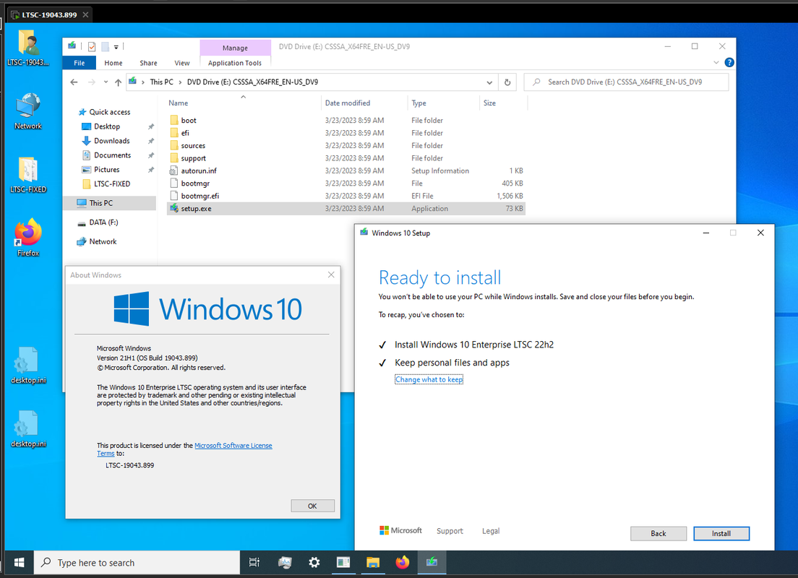Open Desktop in Quick access list
Viewport: 798px width, 578px height.
point(107,126)
